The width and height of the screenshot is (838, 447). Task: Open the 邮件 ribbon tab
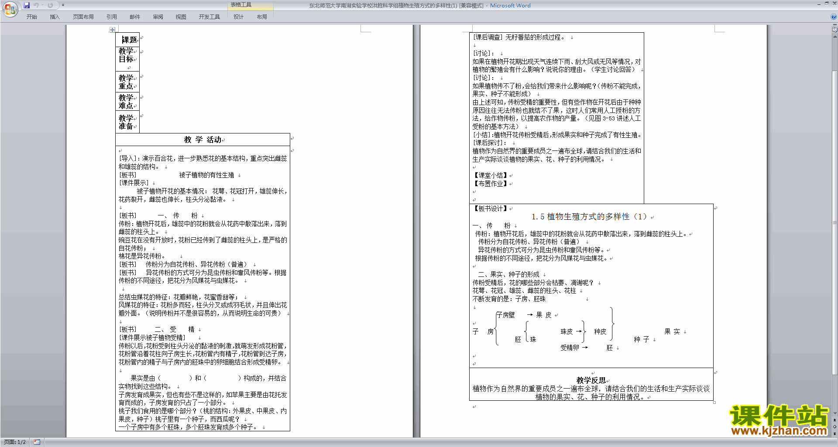pos(135,17)
